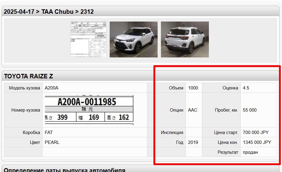Click the 'Оценка' label
Image resolution: width=282 pixels, height=172 pixels.
[230, 88]
